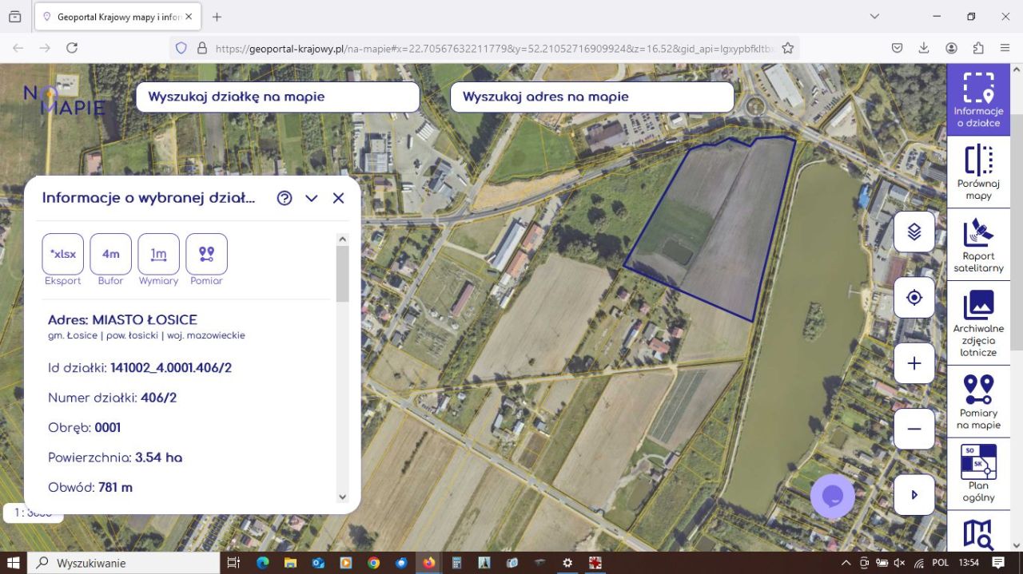1023x574 pixels.
Task: Click the Obwód 781 m value
Action: 115,487
